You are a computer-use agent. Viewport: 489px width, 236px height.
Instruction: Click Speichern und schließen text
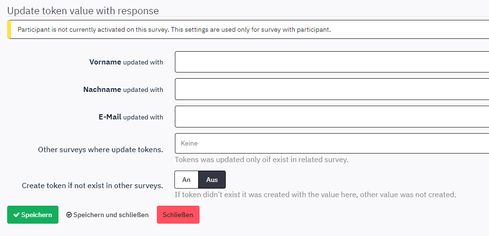(111, 215)
